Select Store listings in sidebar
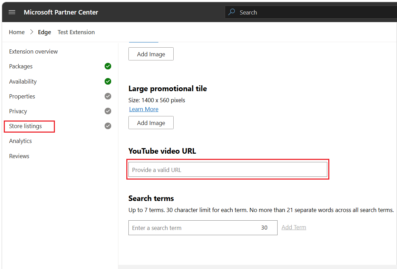The width and height of the screenshot is (397, 269). point(25,126)
